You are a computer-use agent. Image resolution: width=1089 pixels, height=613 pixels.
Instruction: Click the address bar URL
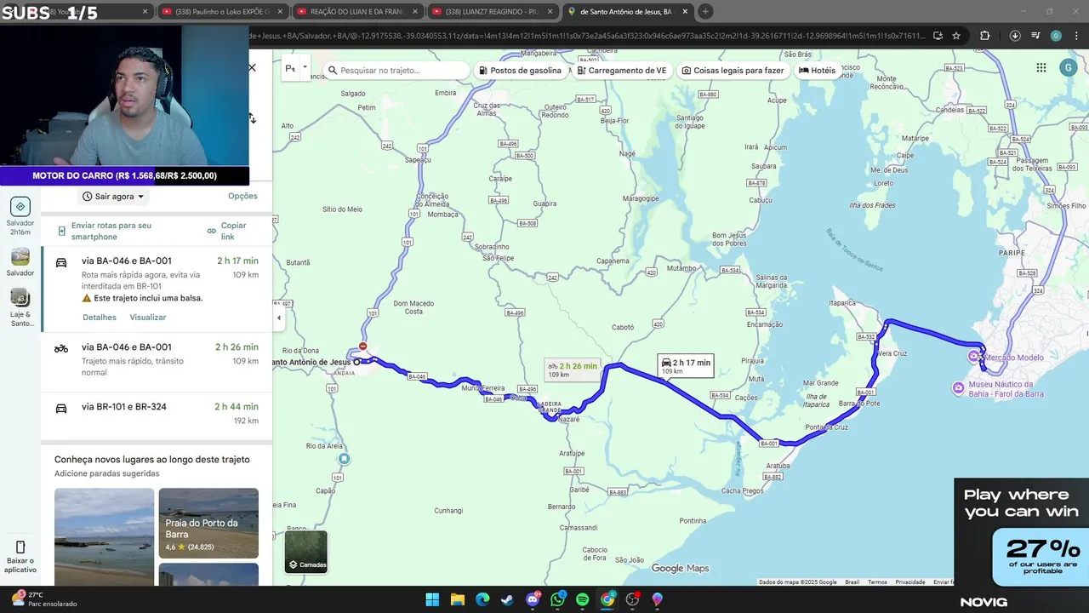point(587,36)
